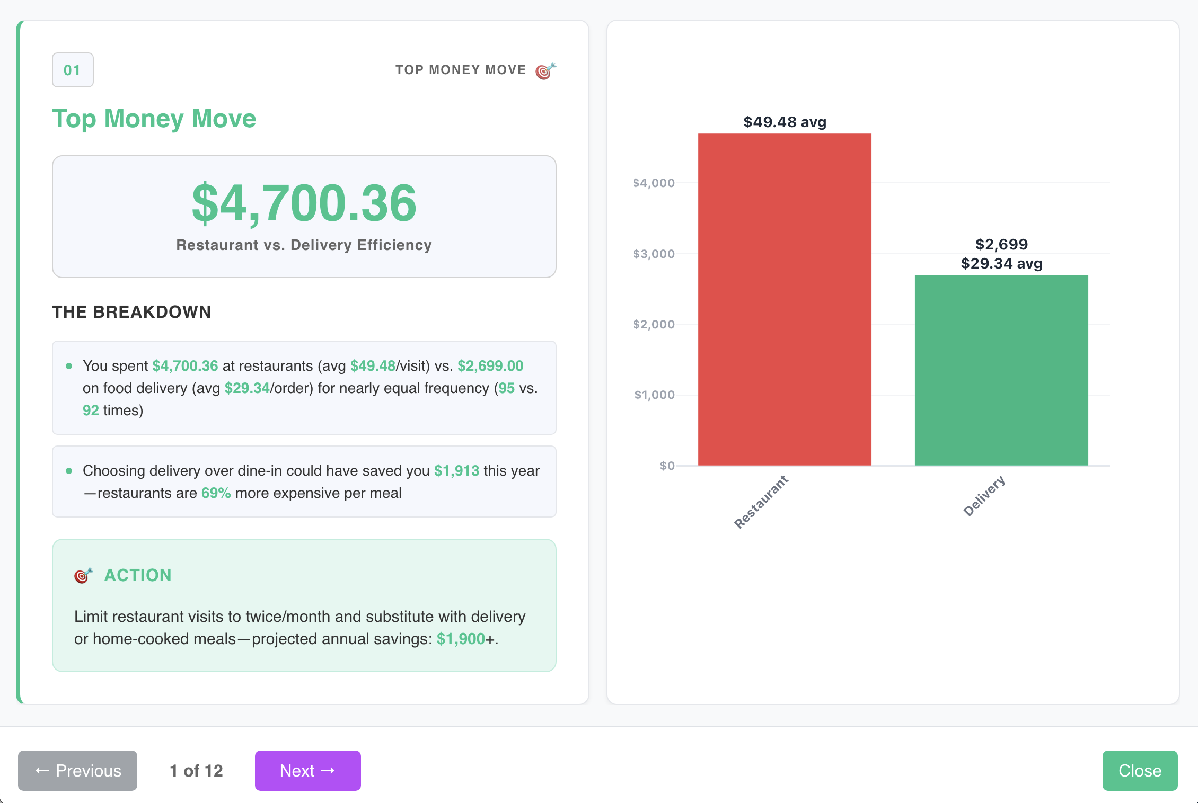Click the green bullet beside the savings breakdown point
Viewport: 1198px width, 803px height.
(68, 470)
